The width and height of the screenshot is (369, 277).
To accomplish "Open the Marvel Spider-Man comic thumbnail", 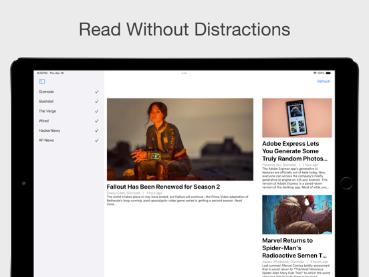I will coord(297,215).
